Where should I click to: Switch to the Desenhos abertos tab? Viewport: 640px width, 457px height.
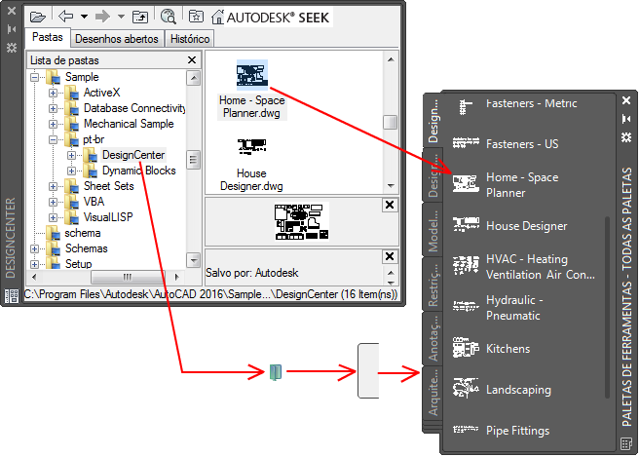click(x=117, y=39)
